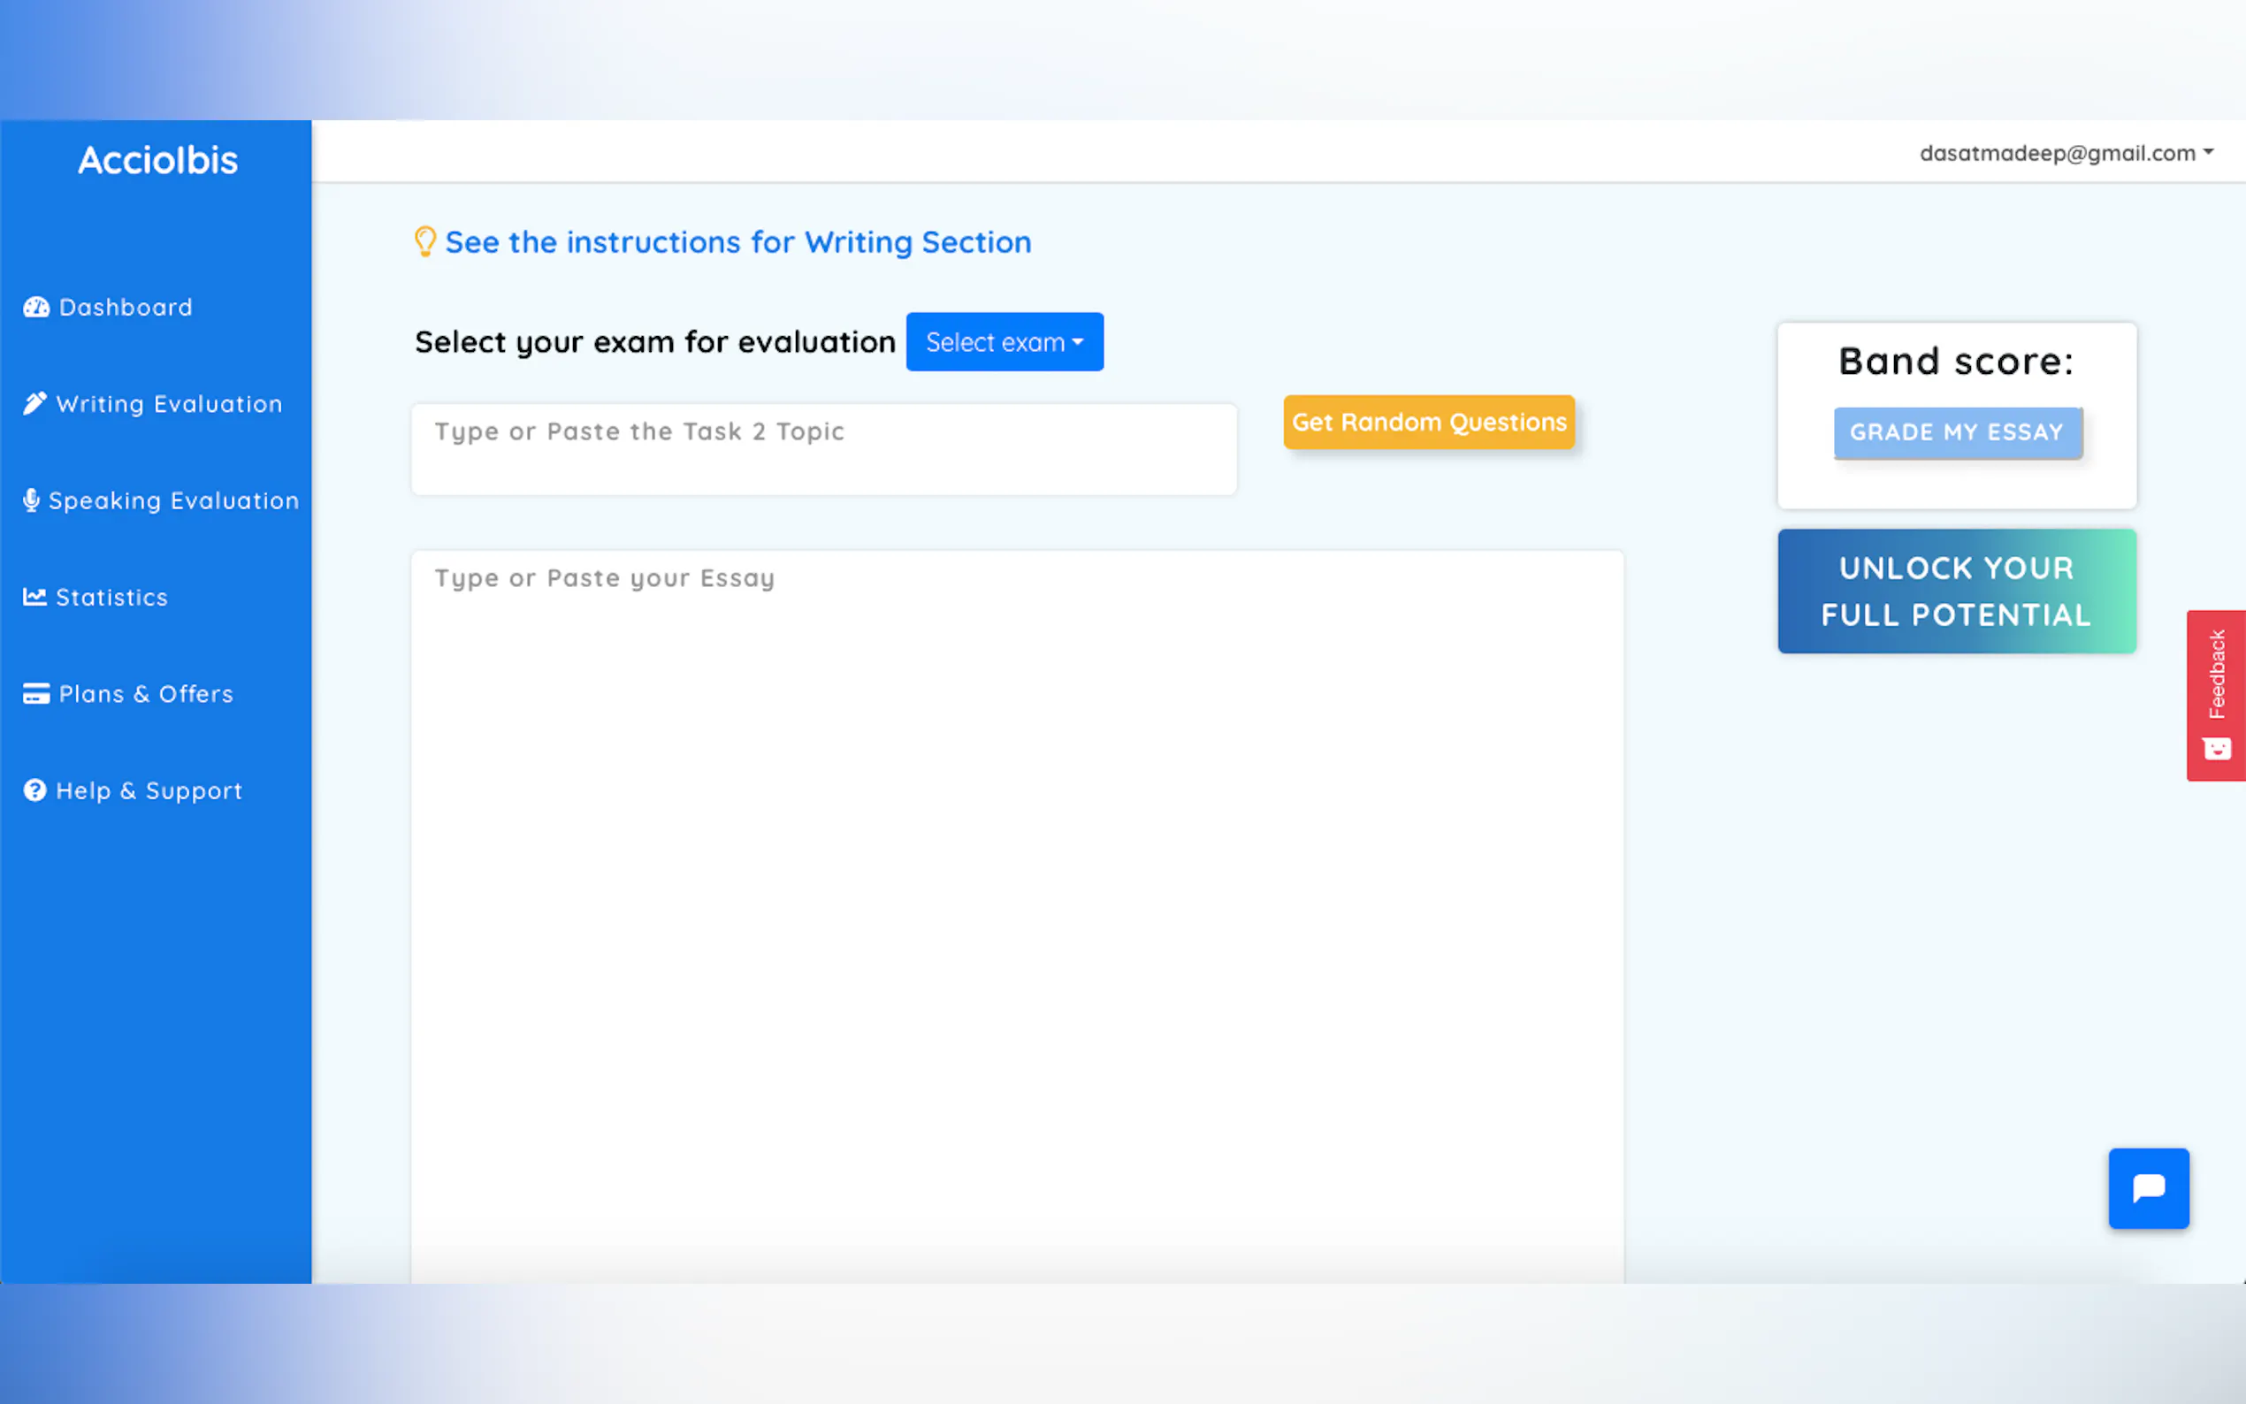This screenshot has height=1404, width=2246.
Task: Open the Select exam dropdown
Action: tap(1004, 341)
